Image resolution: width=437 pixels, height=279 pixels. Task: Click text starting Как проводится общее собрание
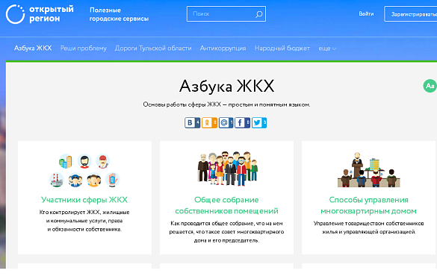pos(226,232)
